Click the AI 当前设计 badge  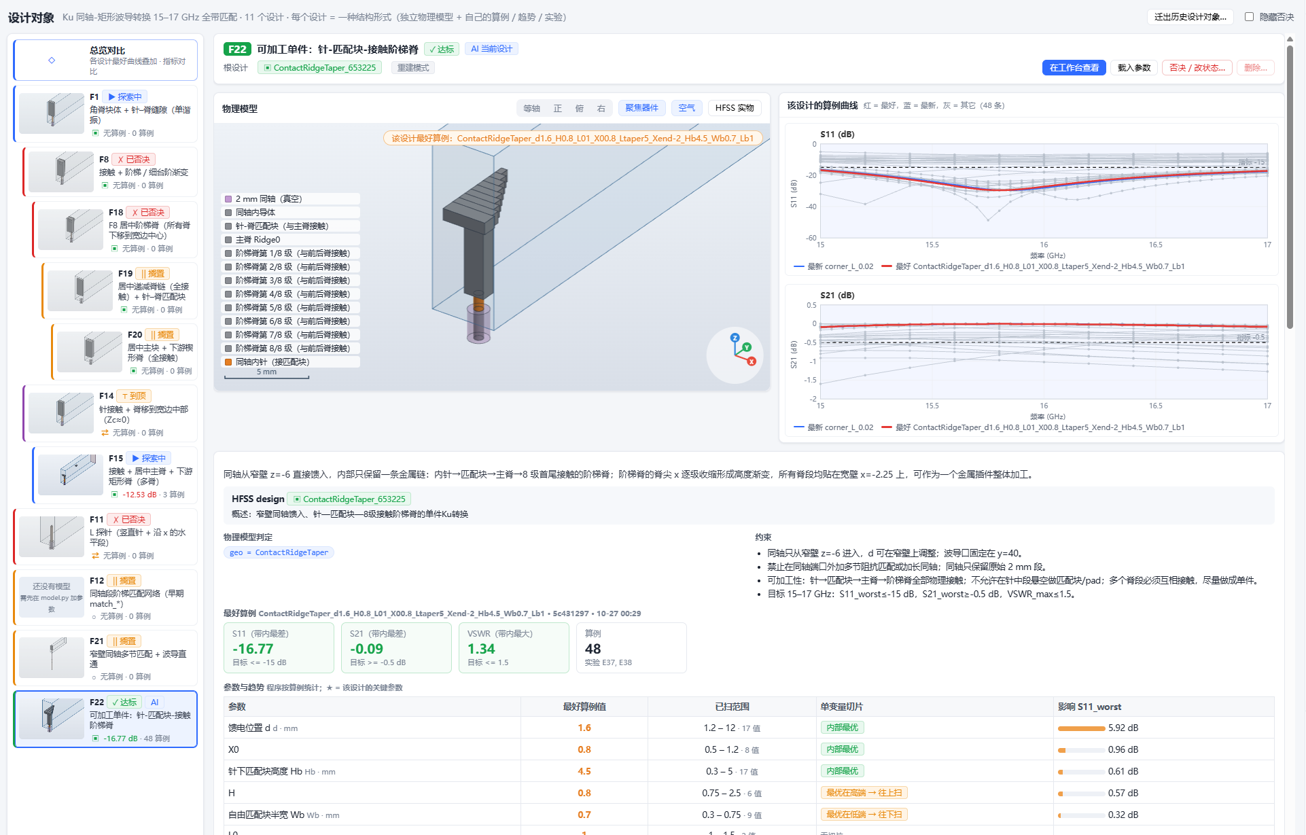click(x=491, y=49)
